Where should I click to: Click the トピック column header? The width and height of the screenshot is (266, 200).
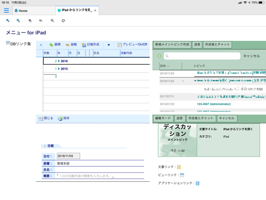click(x=199, y=66)
